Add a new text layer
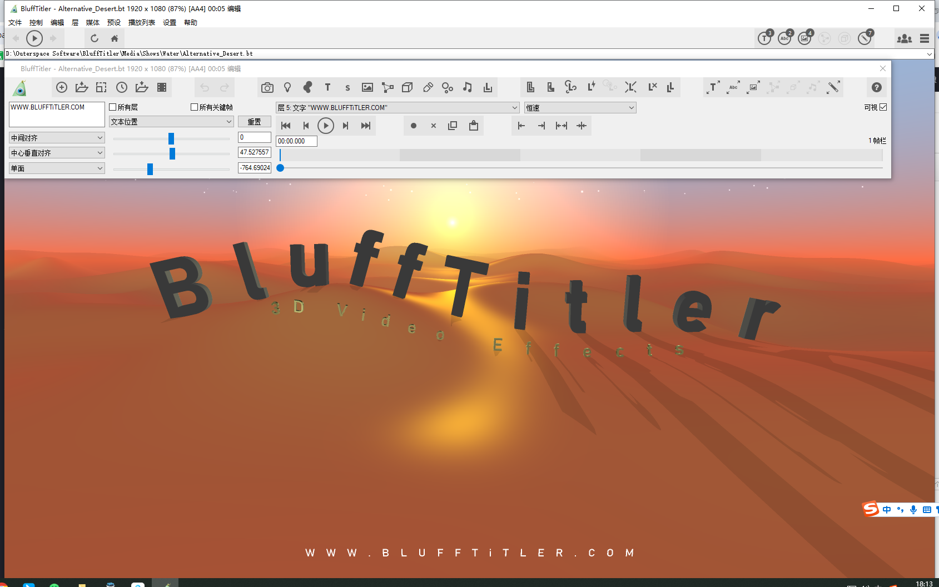939x587 pixels. click(327, 87)
